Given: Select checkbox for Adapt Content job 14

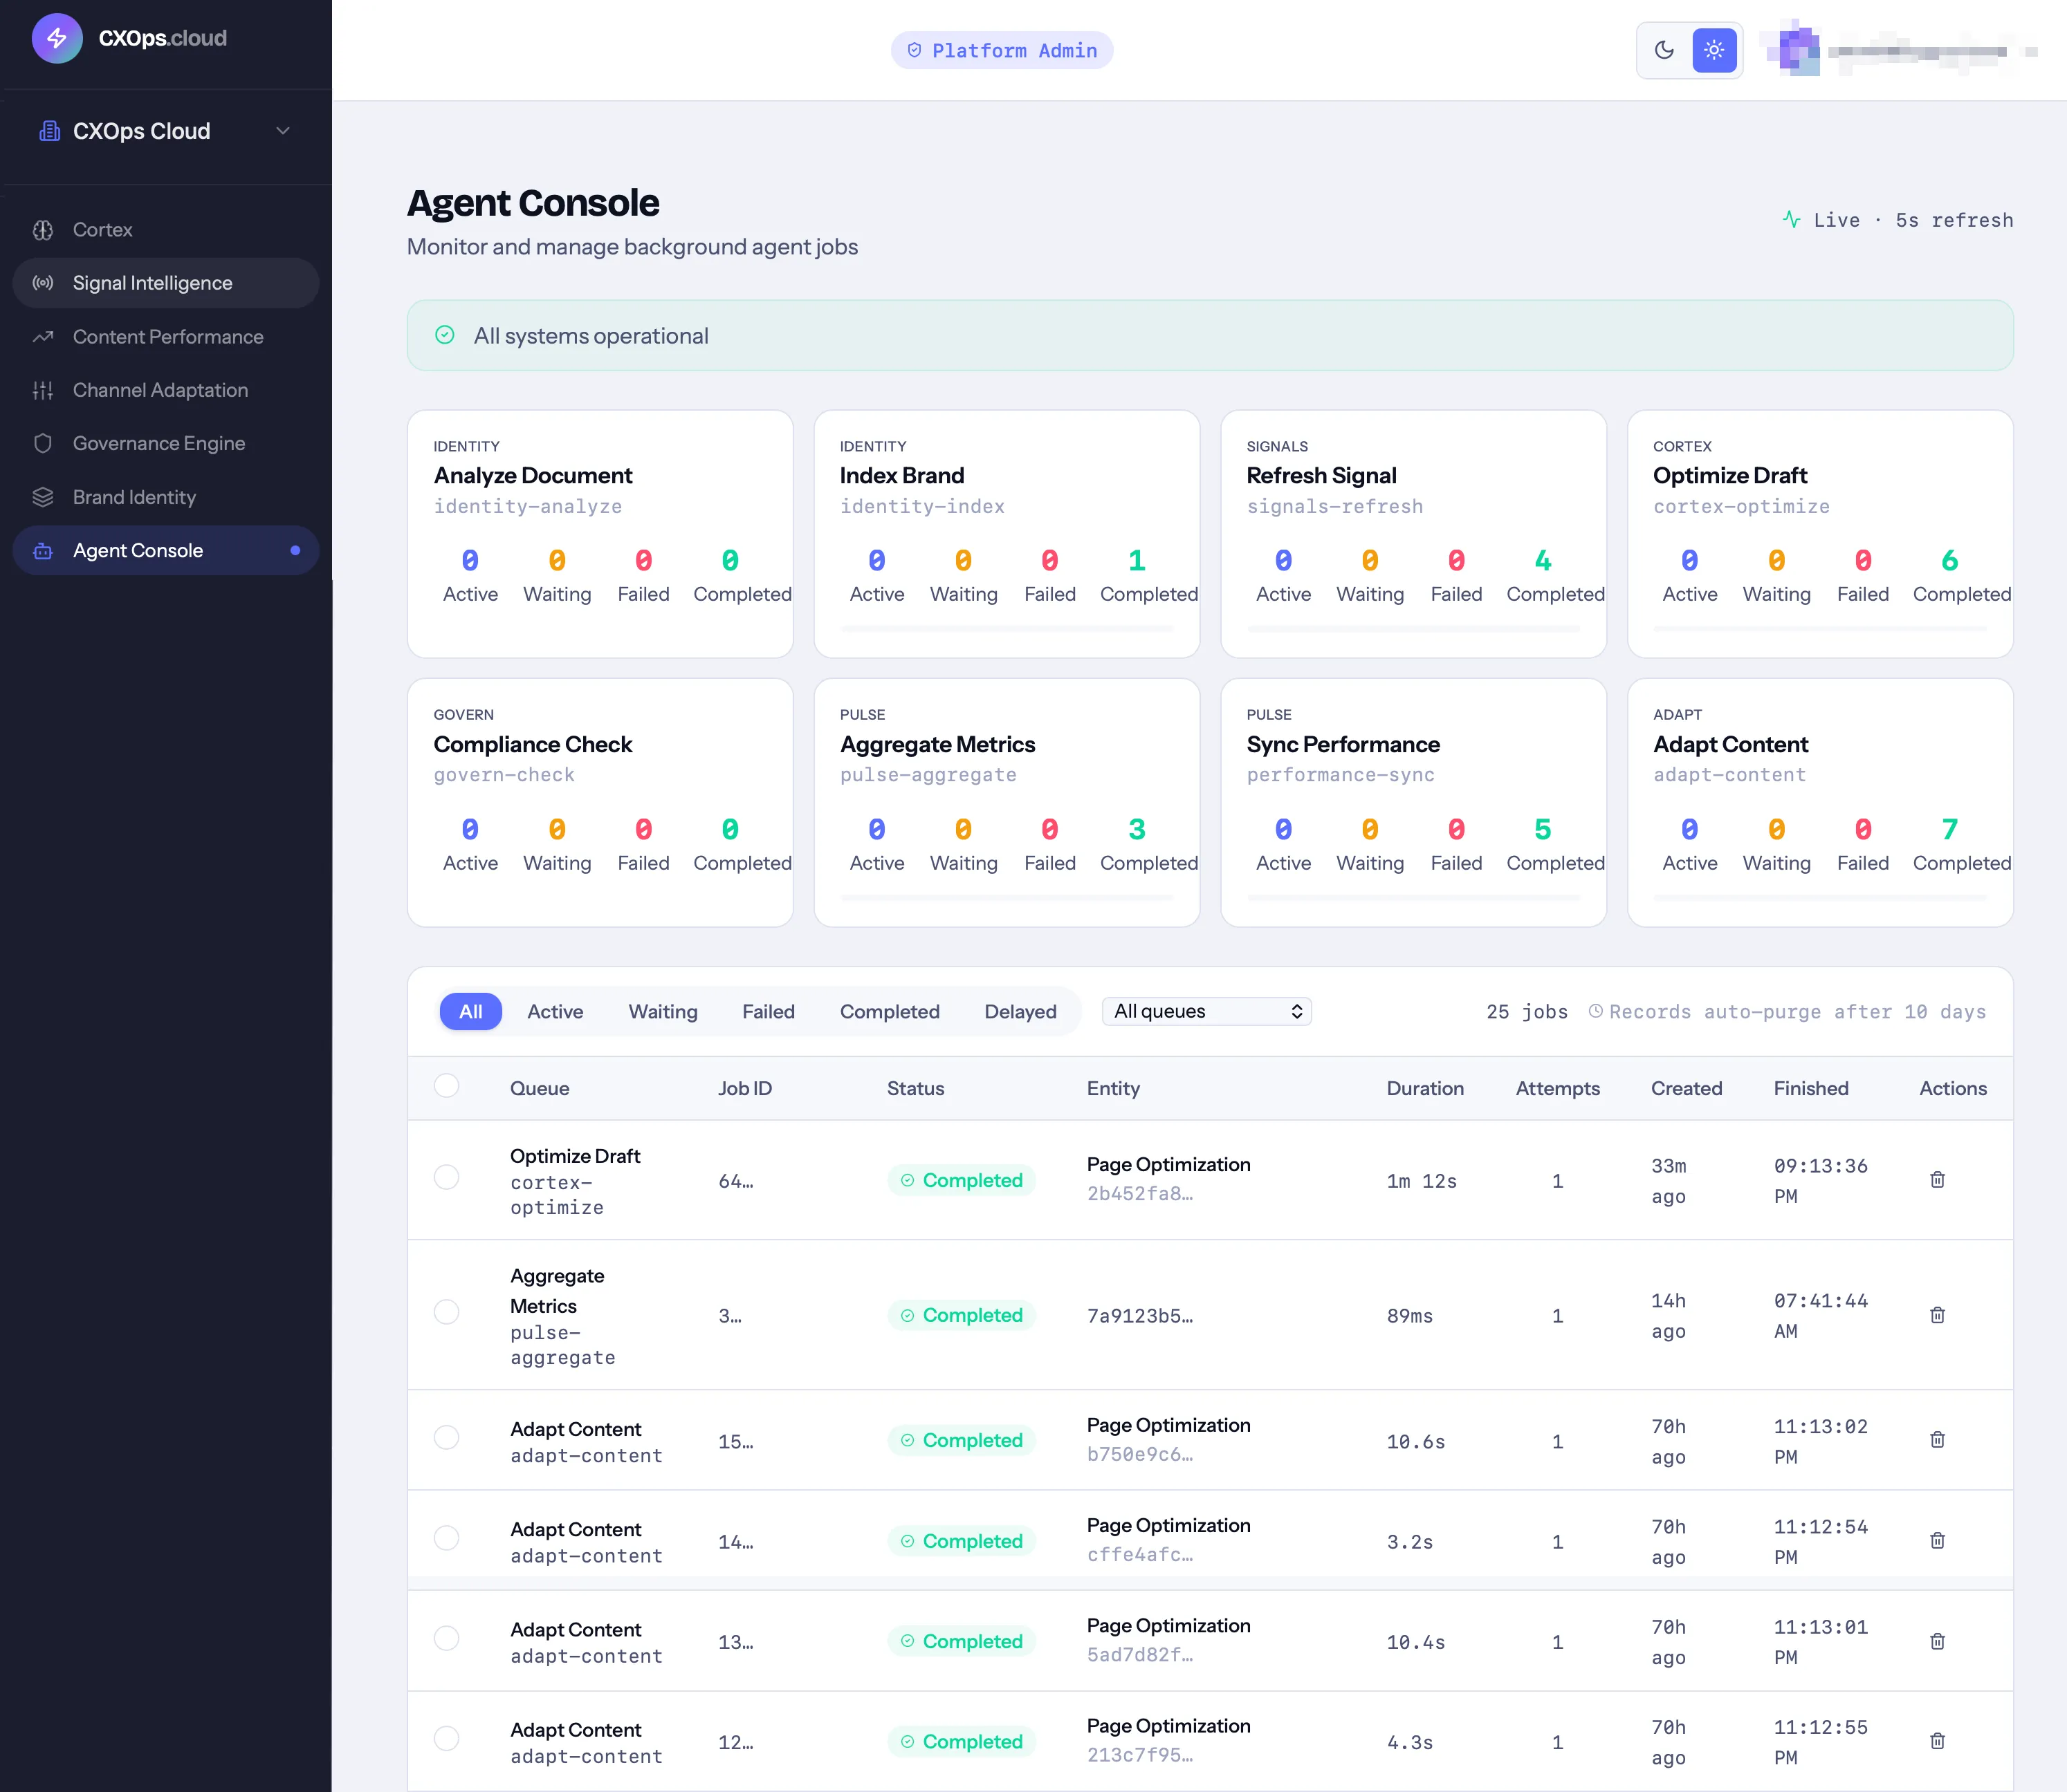Looking at the screenshot, I should point(446,1539).
